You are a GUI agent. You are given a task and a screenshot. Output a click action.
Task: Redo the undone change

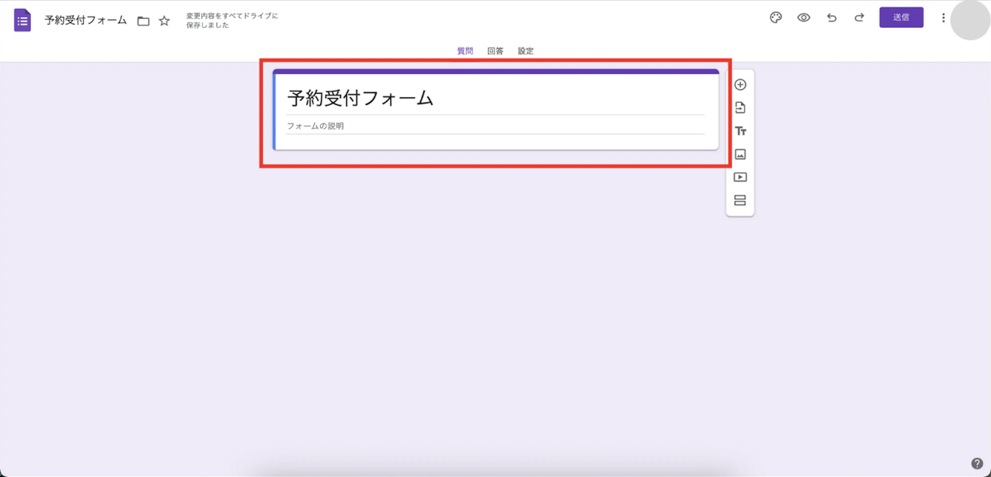(860, 18)
